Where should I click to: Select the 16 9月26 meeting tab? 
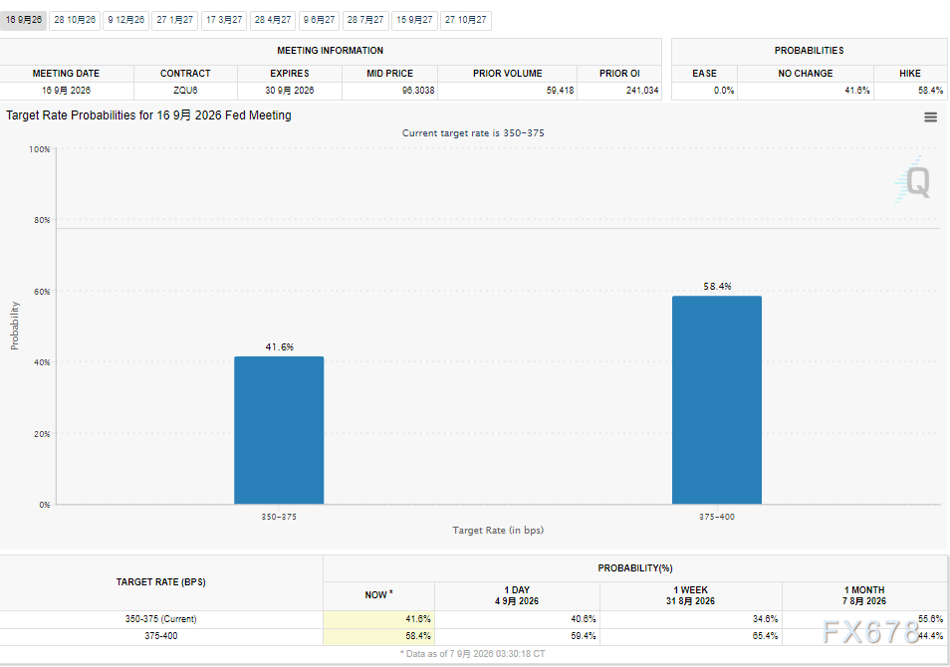coord(24,20)
